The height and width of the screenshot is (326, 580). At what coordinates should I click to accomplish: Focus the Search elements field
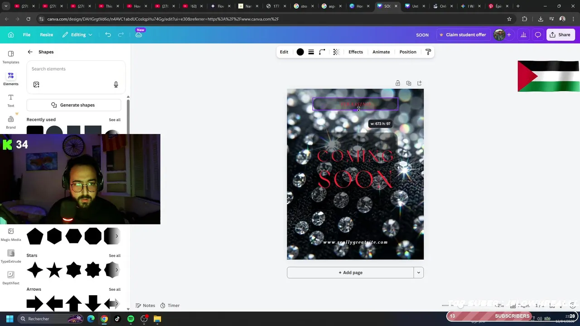76,69
